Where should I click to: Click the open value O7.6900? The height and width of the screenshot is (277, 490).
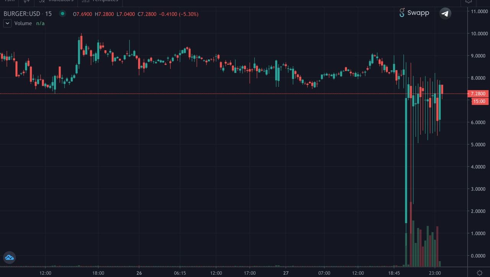tap(82, 14)
